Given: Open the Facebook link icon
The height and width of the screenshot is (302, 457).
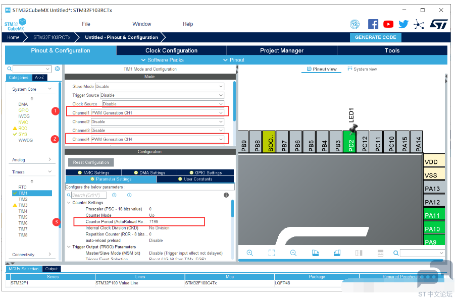Looking at the screenshot, I should (373, 24).
